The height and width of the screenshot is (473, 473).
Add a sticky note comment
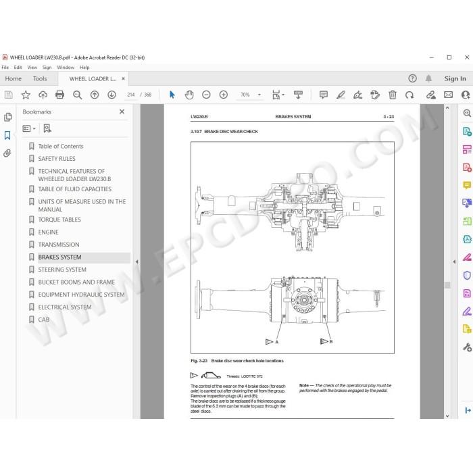coord(324,95)
